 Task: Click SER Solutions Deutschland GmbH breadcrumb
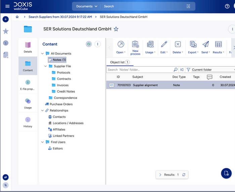click(124, 17)
